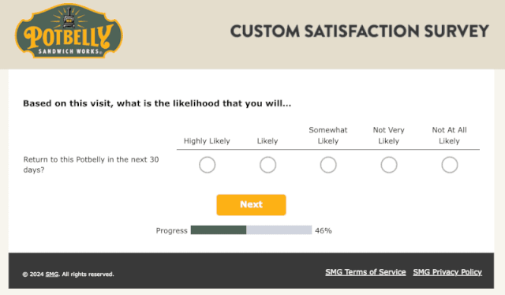Select the Highly Likely radio button
Viewport: 505px width, 295px height.
coord(207,165)
